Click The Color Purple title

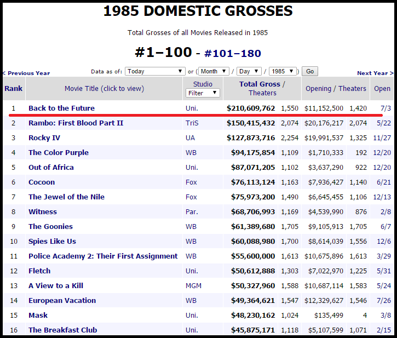pyautogui.click(x=58, y=153)
